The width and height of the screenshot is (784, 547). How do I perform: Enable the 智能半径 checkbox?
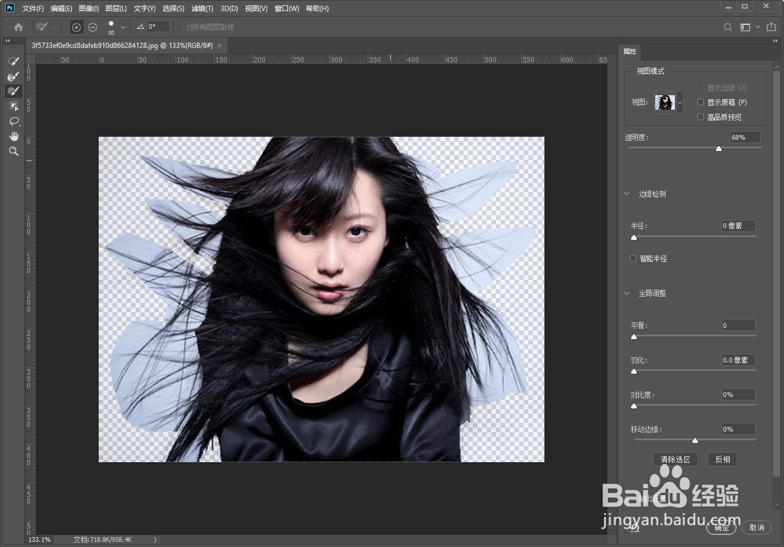coord(633,258)
